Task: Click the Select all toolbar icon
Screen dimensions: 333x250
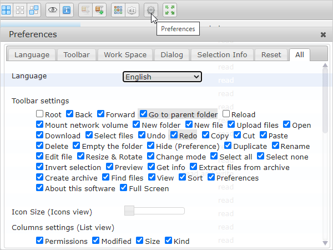Action: pos(6,10)
